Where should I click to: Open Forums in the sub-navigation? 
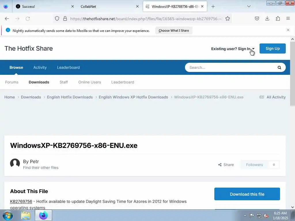[x=12, y=82]
